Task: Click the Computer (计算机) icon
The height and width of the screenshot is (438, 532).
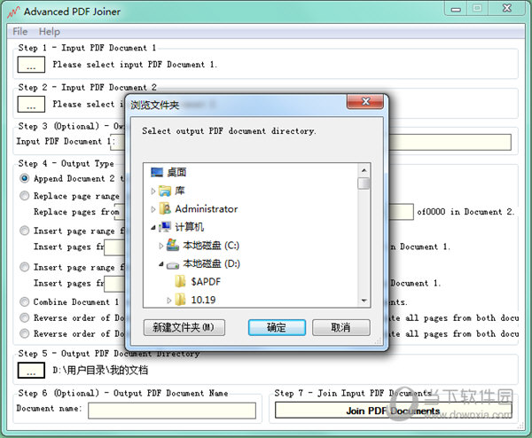Action: click(165, 227)
